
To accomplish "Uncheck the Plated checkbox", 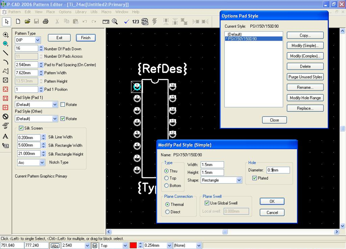I will coord(255,178).
